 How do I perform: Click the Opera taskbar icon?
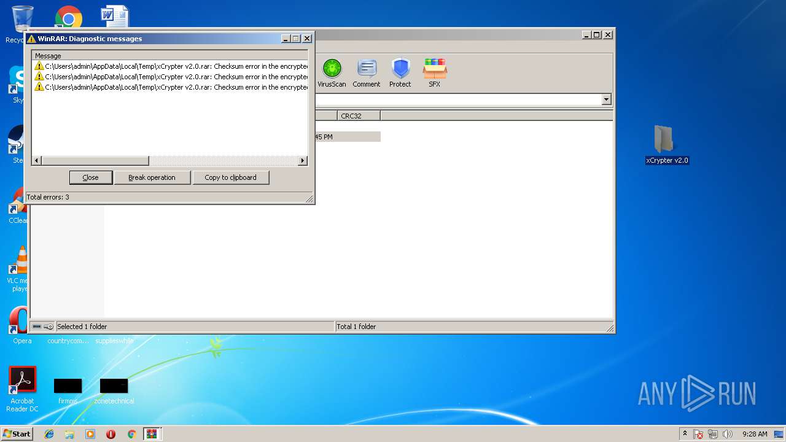(111, 434)
